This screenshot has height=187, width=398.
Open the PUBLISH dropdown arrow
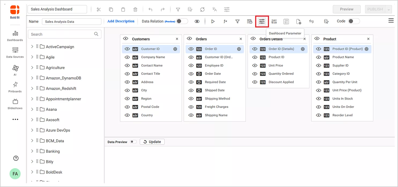point(389,9)
